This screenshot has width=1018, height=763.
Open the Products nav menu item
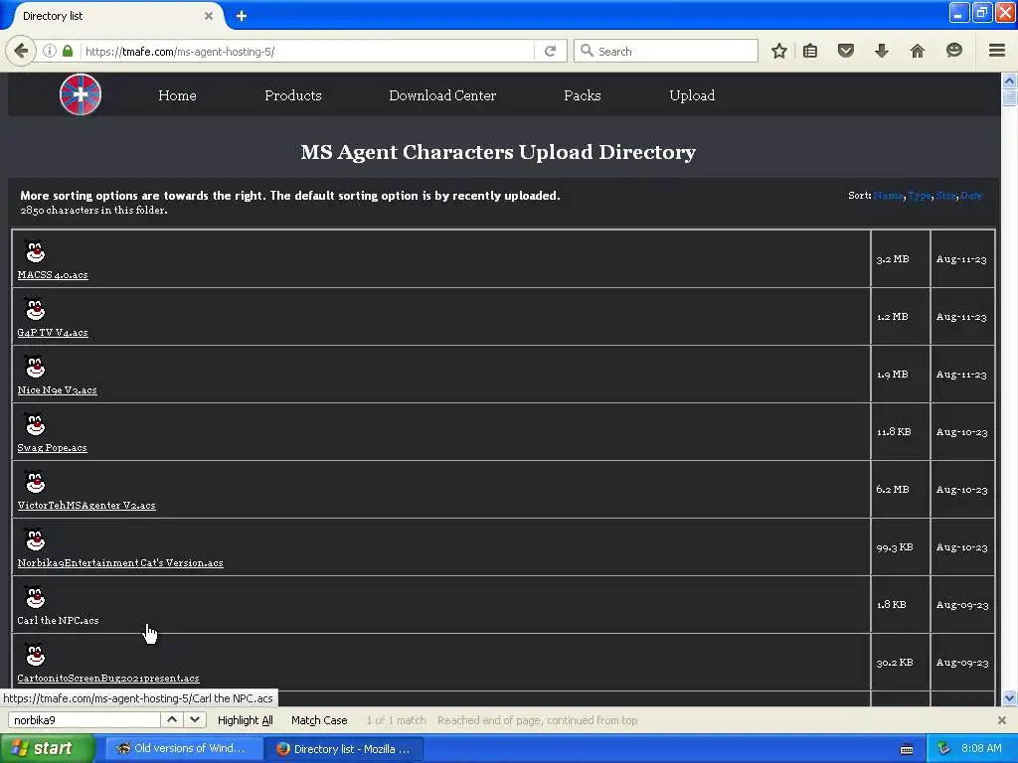click(x=293, y=95)
